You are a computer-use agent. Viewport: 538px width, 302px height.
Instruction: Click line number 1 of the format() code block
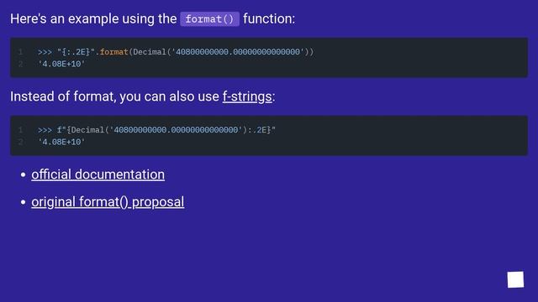tap(20, 52)
